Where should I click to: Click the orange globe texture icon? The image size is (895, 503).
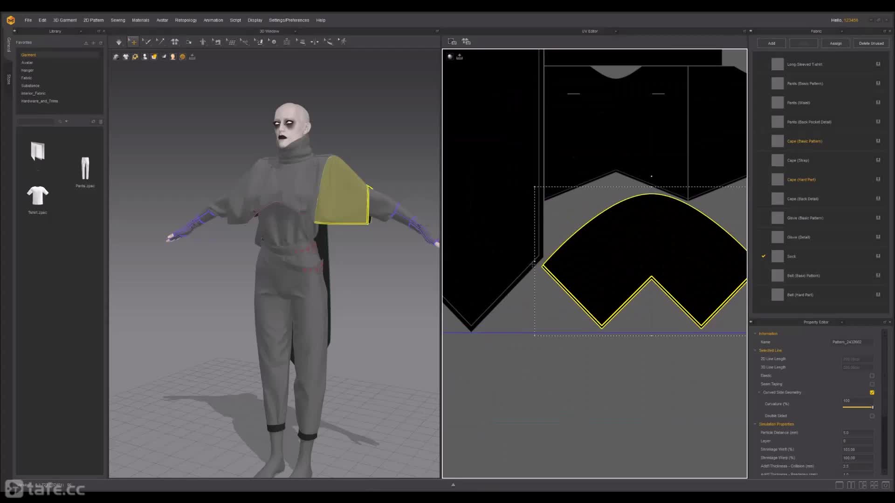coord(182,57)
